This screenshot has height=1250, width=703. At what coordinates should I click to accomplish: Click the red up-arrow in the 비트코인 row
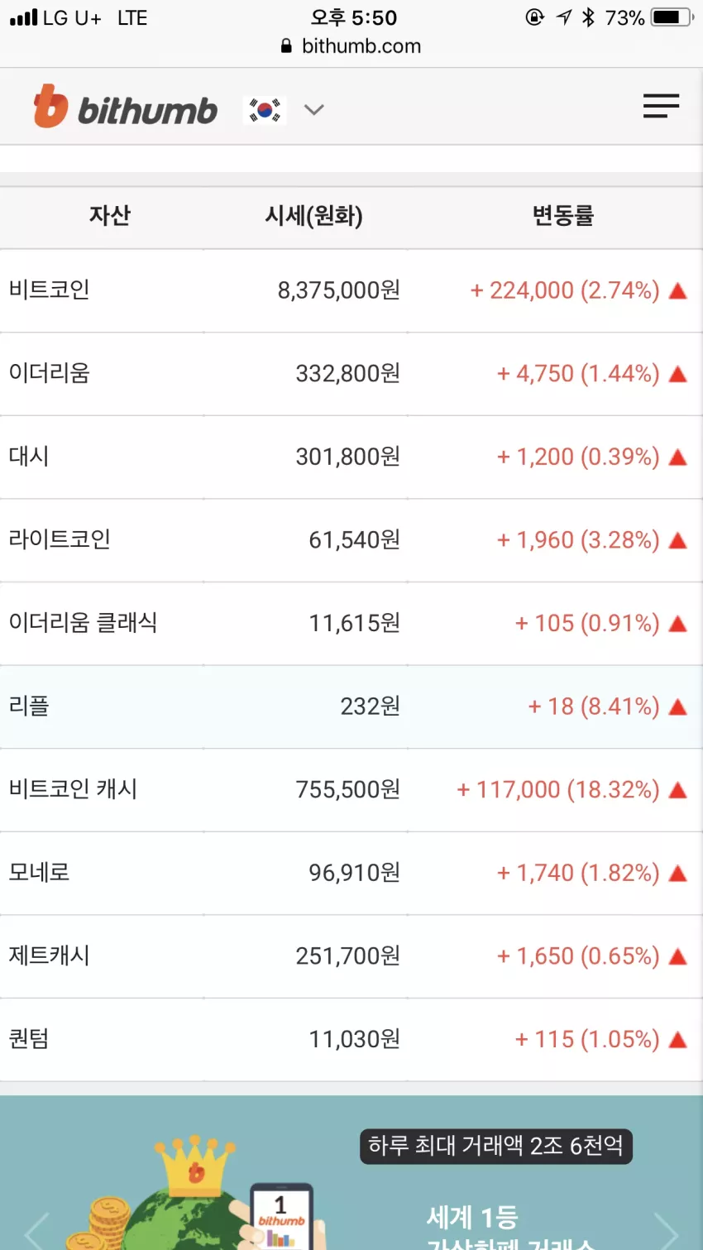click(x=678, y=291)
